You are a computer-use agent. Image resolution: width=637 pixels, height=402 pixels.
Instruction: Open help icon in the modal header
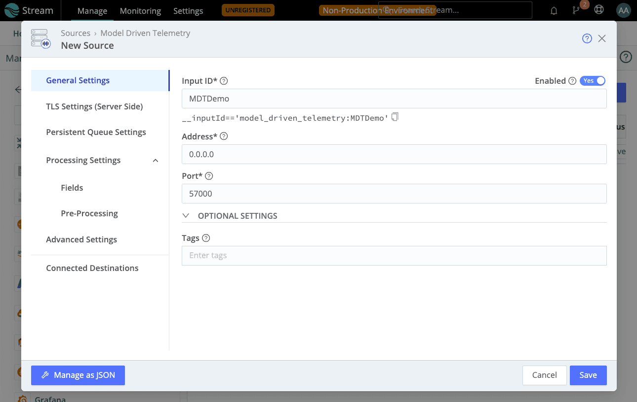pos(587,38)
